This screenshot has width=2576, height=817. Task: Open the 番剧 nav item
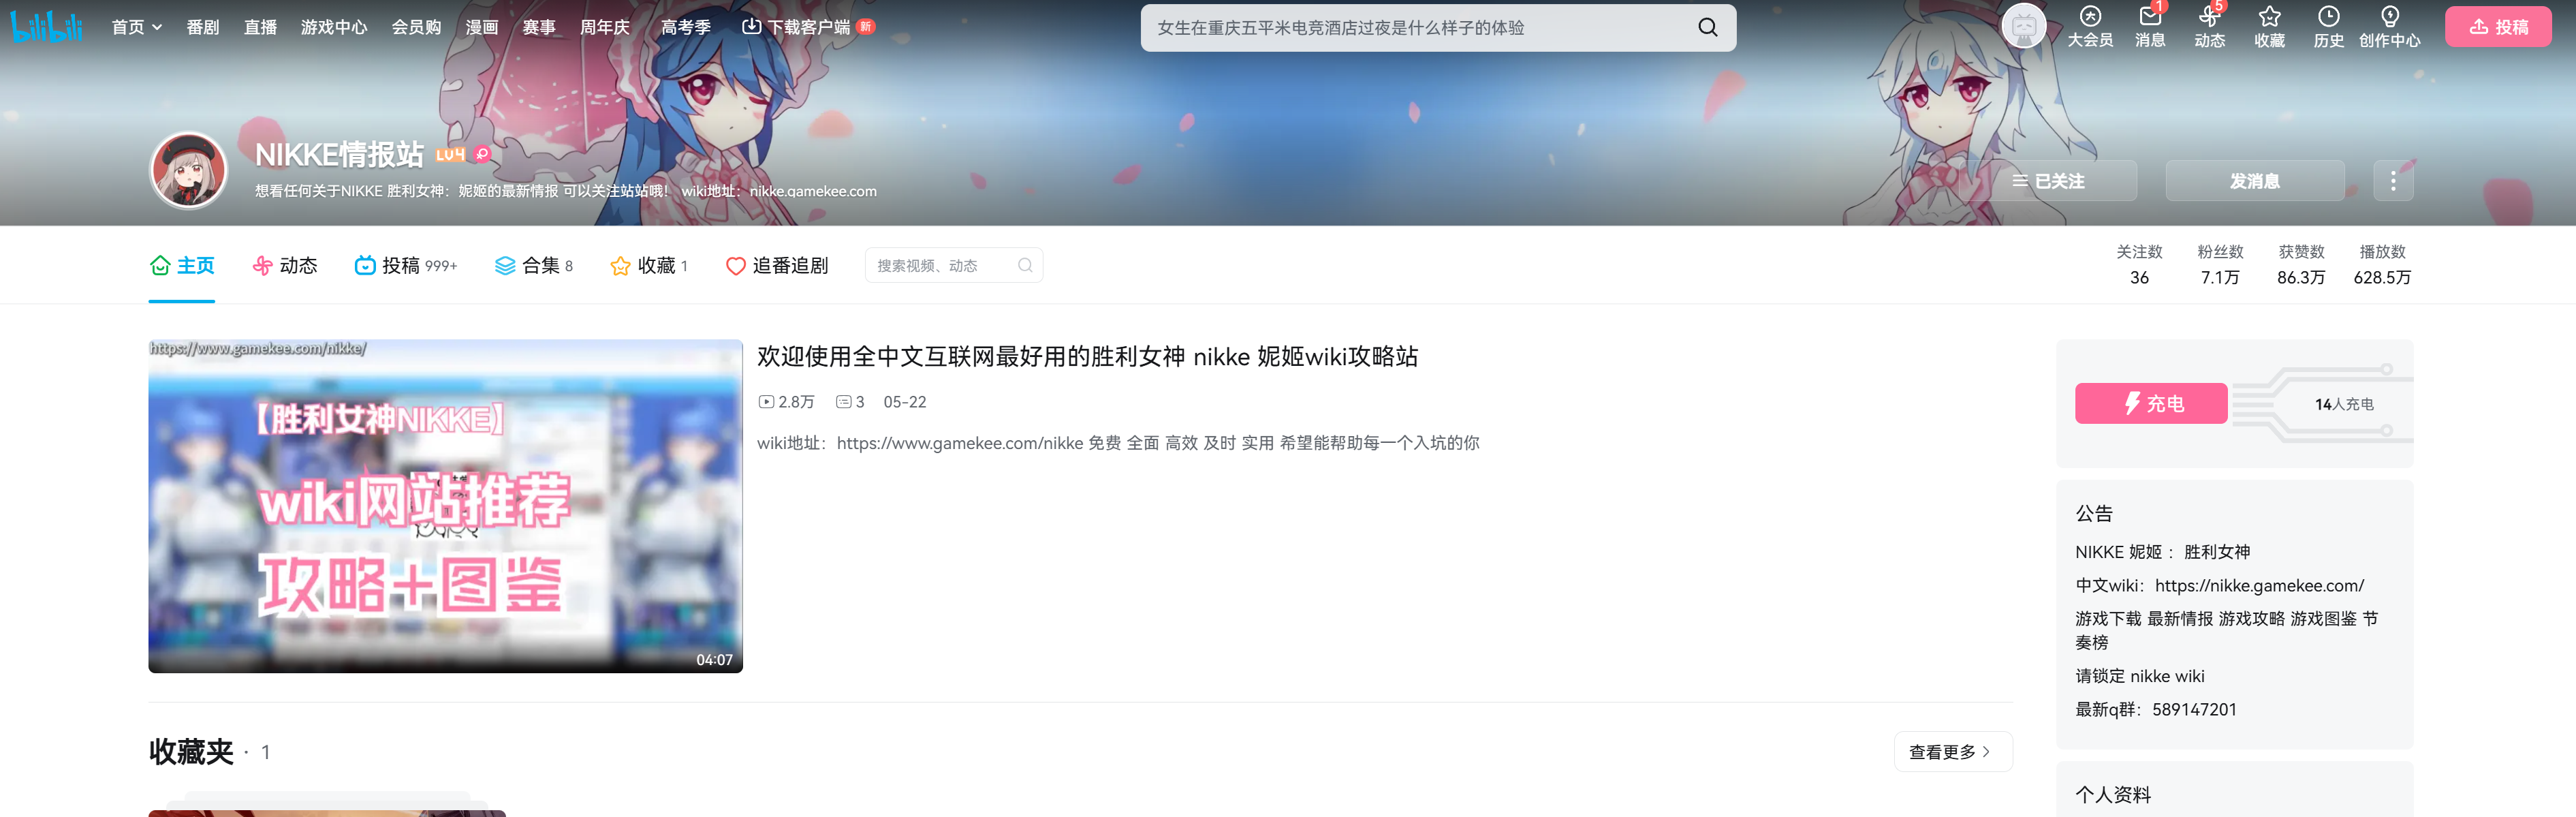203,27
